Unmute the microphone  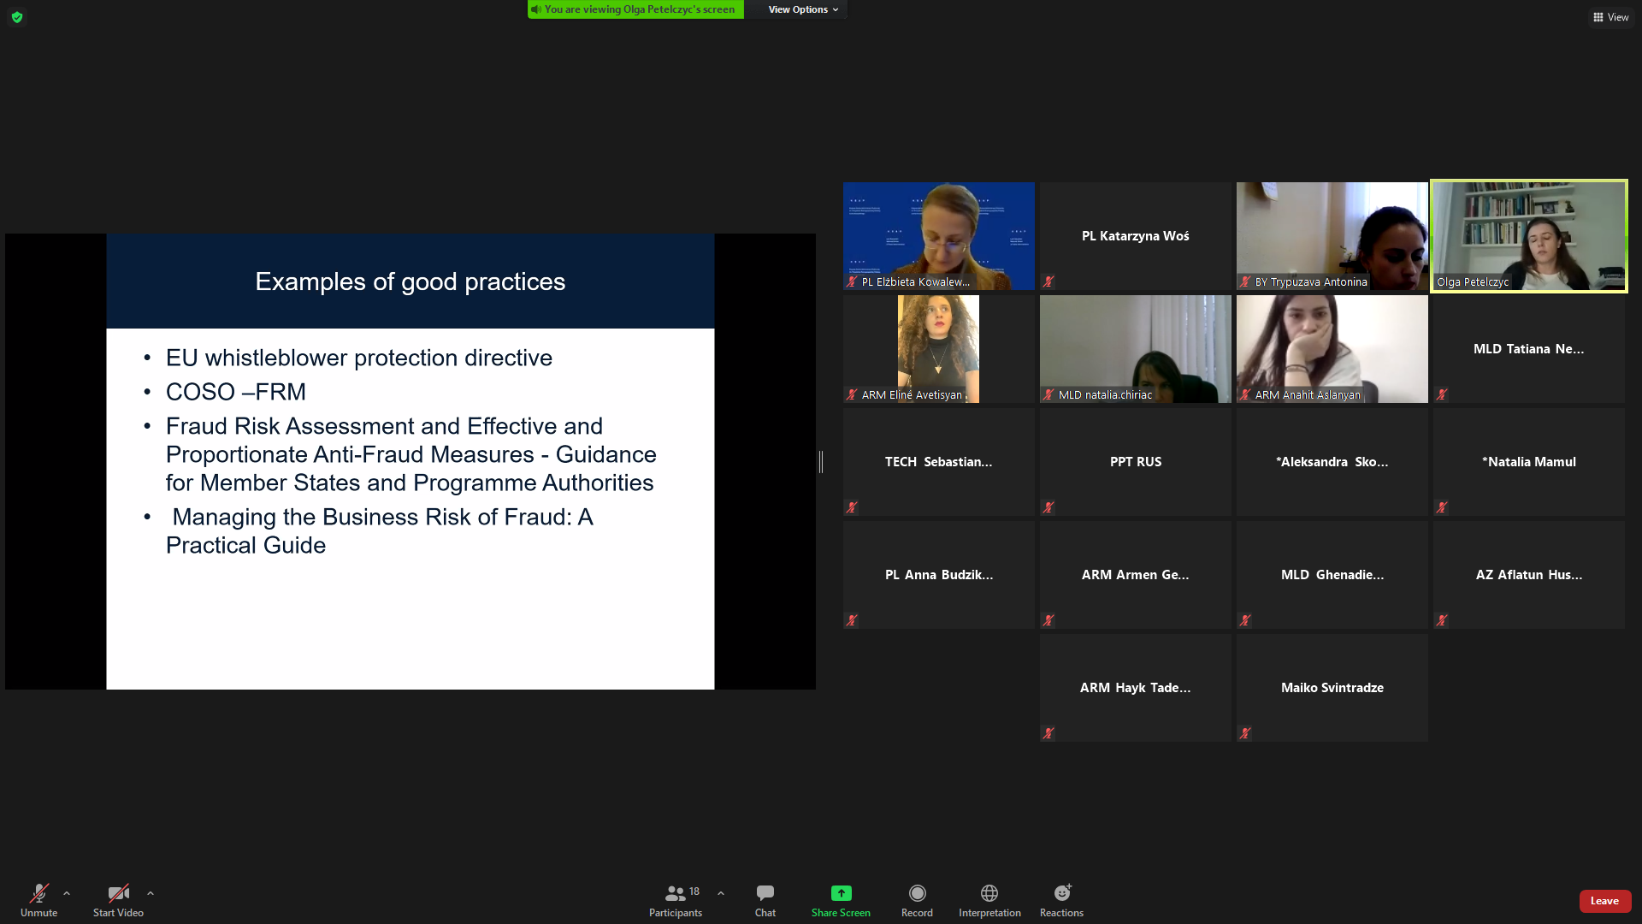39,900
